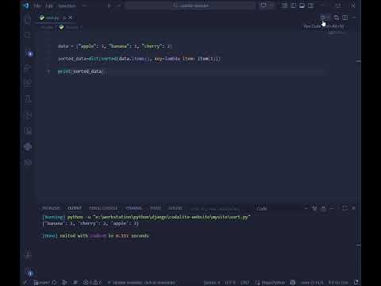The width and height of the screenshot is (381, 286).
Task: Click the output panel vertical scrollbar
Action: [x=359, y=245]
